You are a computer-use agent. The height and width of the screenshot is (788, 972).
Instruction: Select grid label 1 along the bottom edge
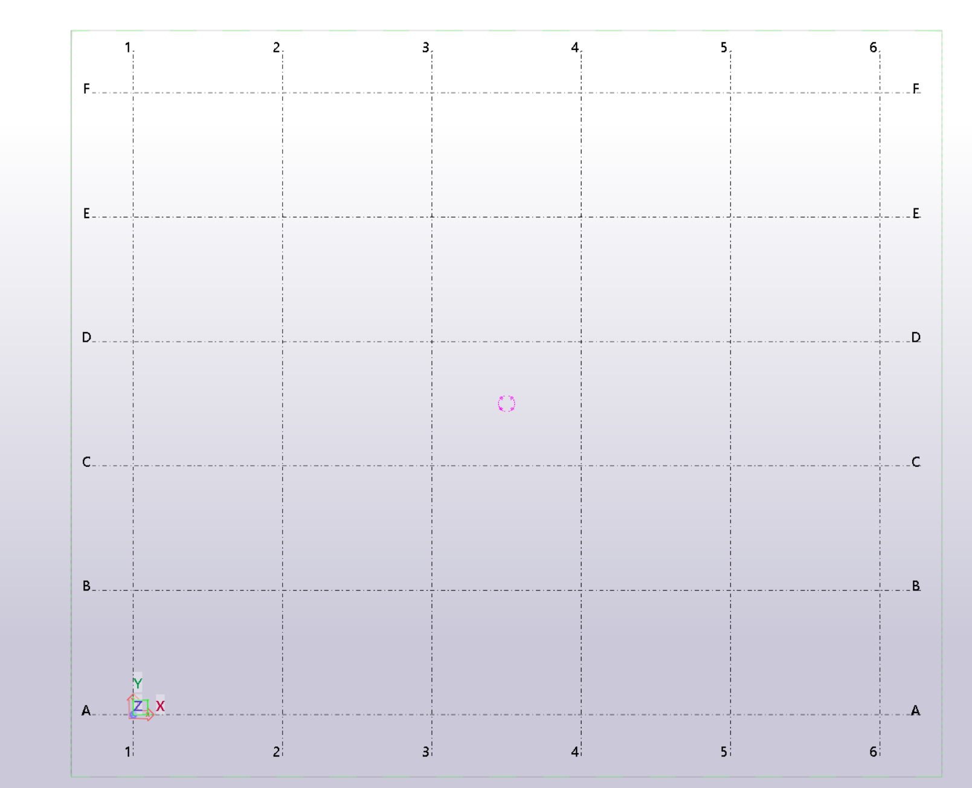(128, 752)
